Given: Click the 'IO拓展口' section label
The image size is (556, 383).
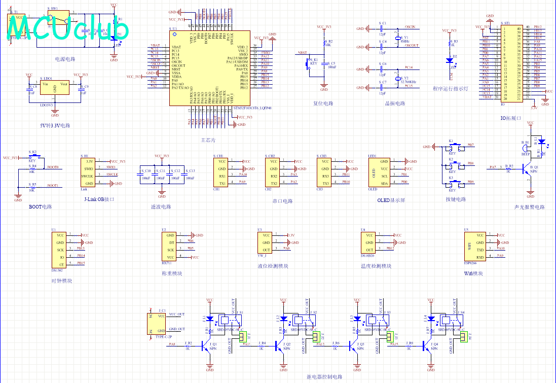Looking at the screenshot, I should (511, 118).
